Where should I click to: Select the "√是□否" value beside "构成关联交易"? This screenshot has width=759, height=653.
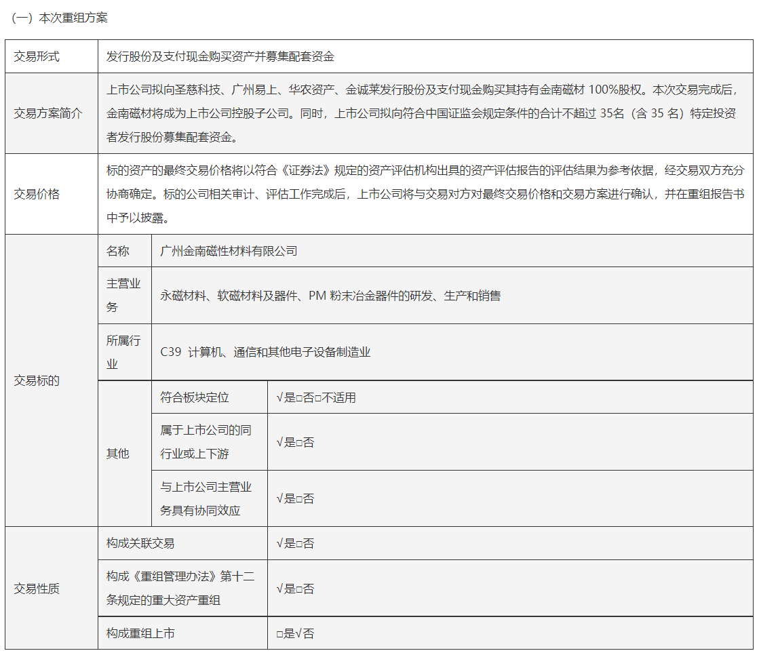point(295,543)
